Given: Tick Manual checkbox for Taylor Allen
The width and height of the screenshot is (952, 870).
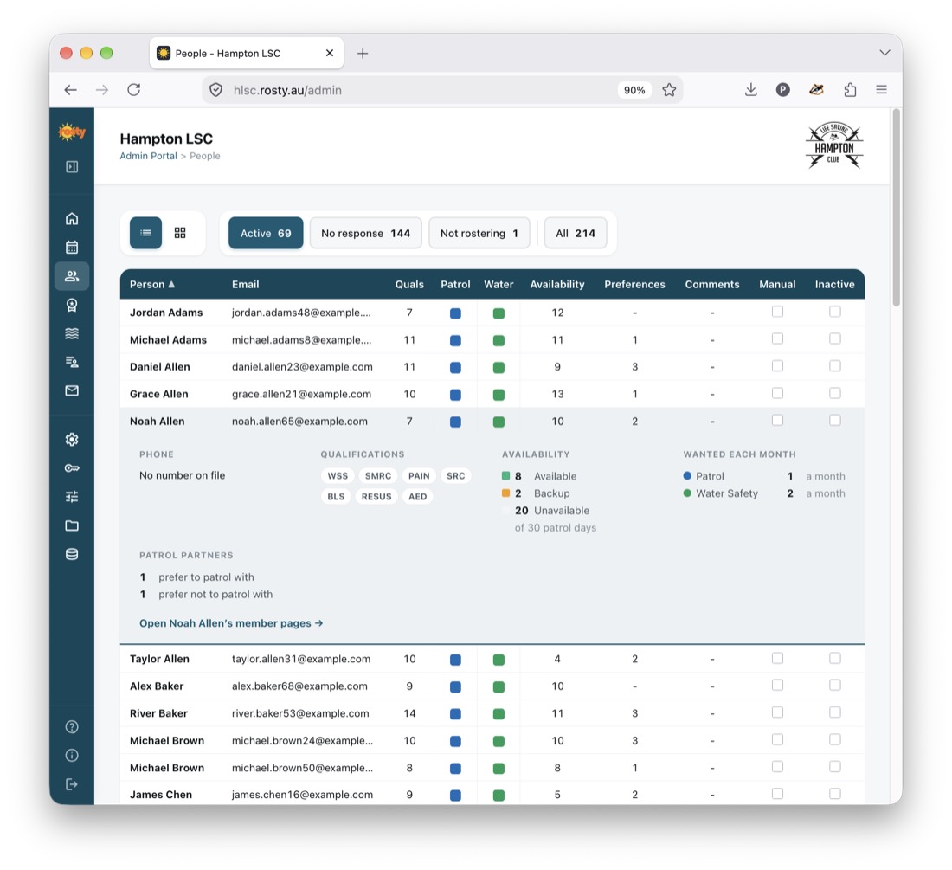Looking at the screenshot, I should pos(777,658).
